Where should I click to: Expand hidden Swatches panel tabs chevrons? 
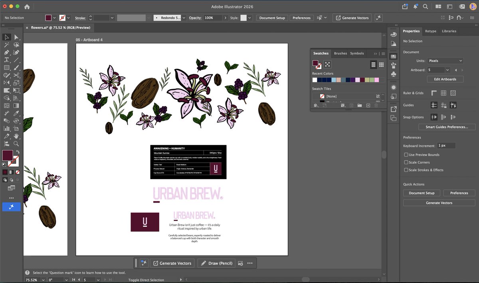375,54
